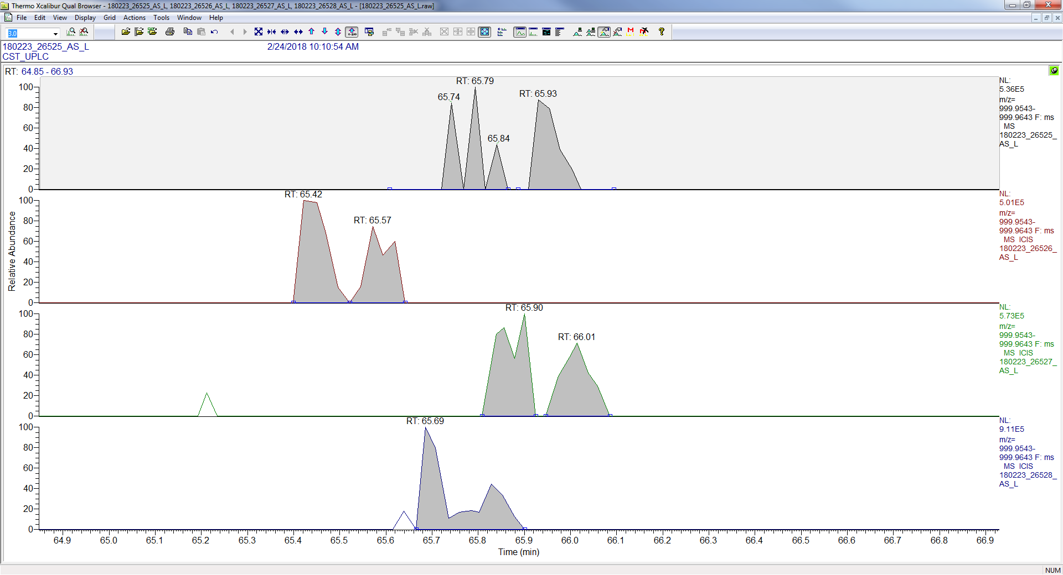
Task: Toggle the pin icon on chromatogram pane
Action: tap(1054, 71)
